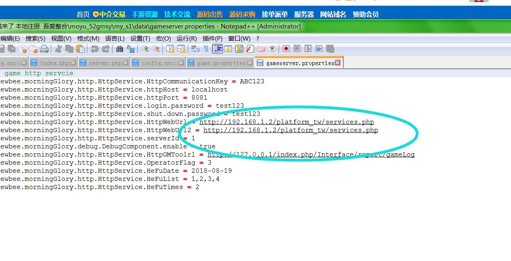Toggle Show All Characters pilcrow icon

[206, 49]
